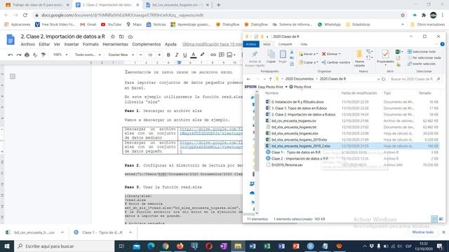Open the paragraph style dropdown
Screen dimensions: 449x252
[88, 55]
